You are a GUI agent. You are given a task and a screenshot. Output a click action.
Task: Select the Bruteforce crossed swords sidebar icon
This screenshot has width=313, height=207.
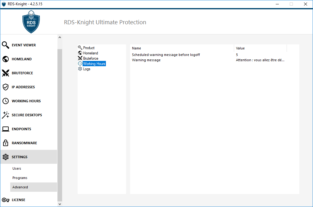(x=6, y=73)
